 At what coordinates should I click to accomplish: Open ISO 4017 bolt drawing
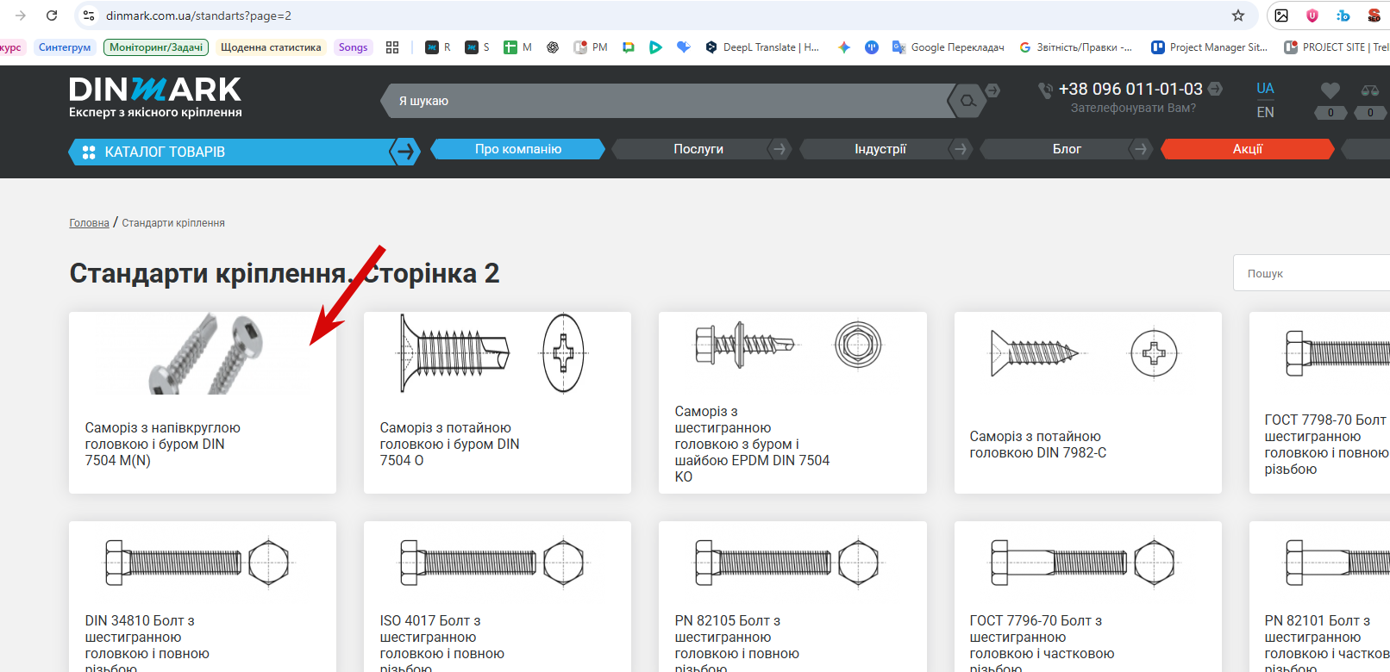point(492,563)
